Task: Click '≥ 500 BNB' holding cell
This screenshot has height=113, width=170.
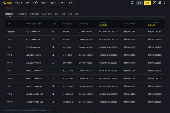Action: point(67,63)
